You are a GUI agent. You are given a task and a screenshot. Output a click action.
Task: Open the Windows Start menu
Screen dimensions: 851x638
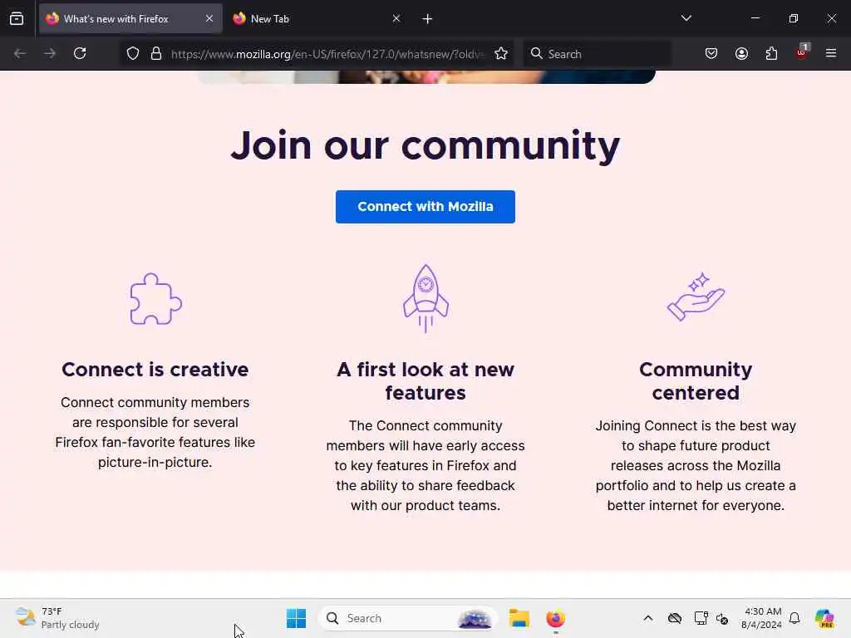[x=297, y=618]
